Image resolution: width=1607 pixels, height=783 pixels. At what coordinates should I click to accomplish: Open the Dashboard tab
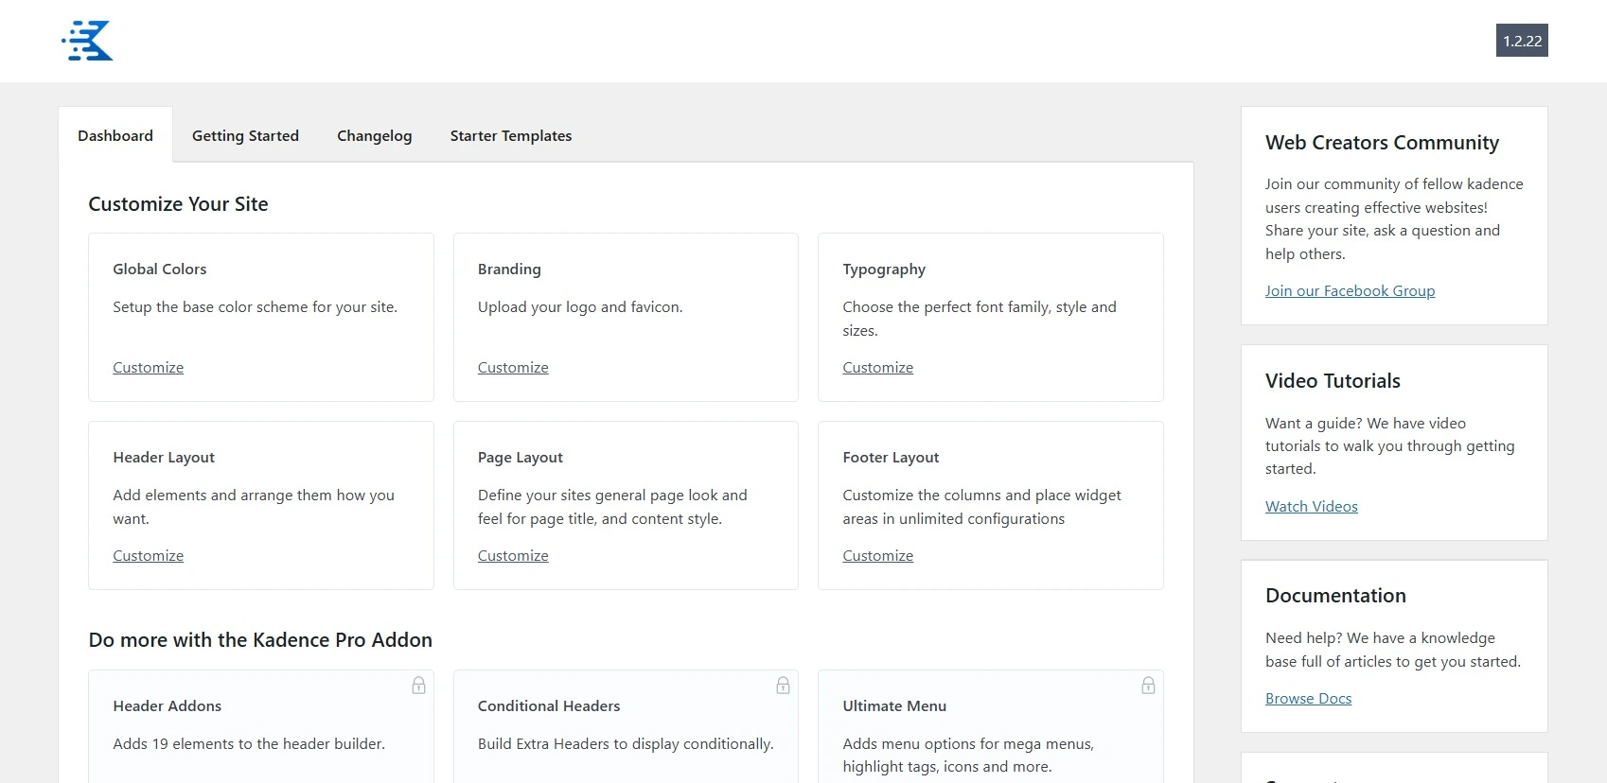115,135
